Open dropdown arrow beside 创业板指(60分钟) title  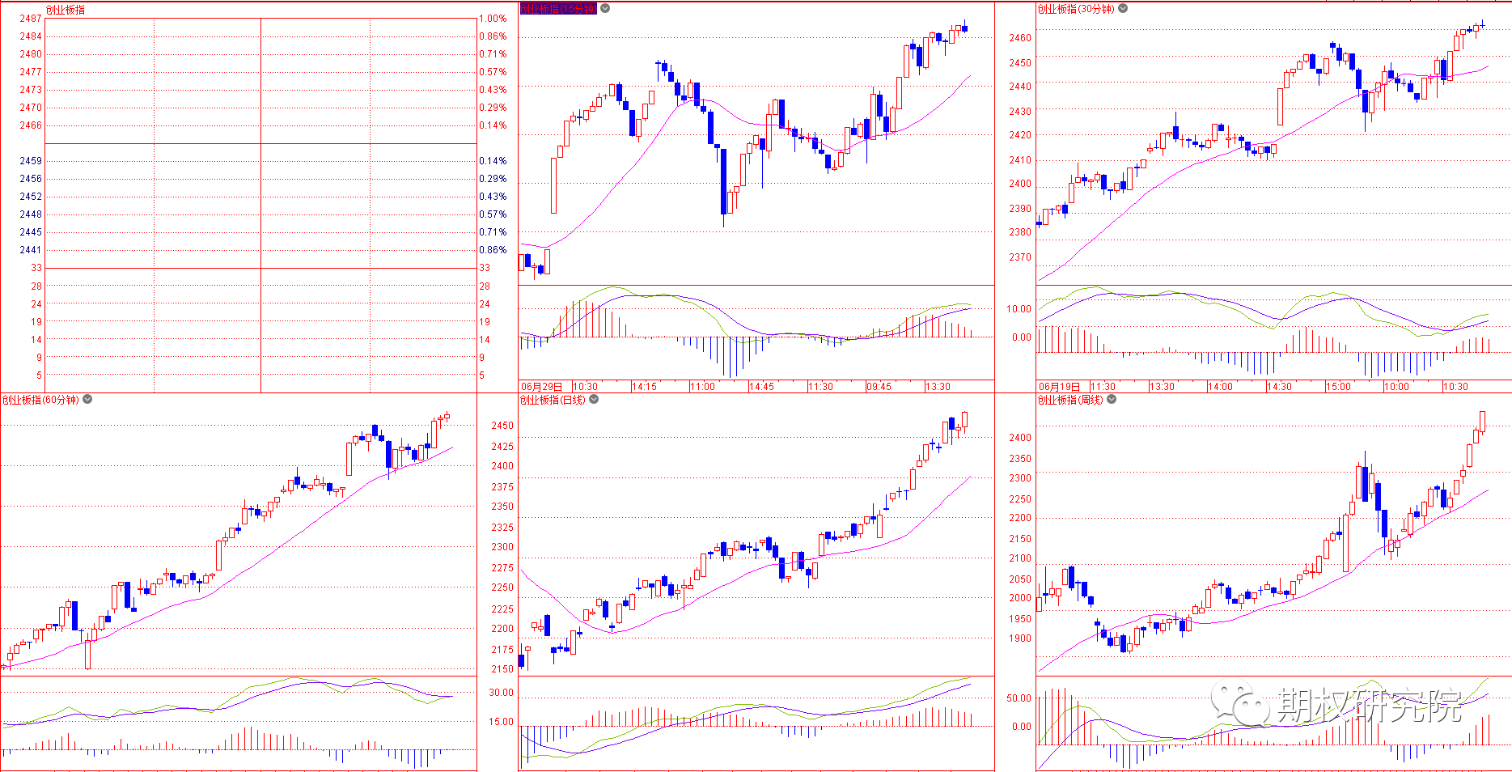tap(87, 400)
